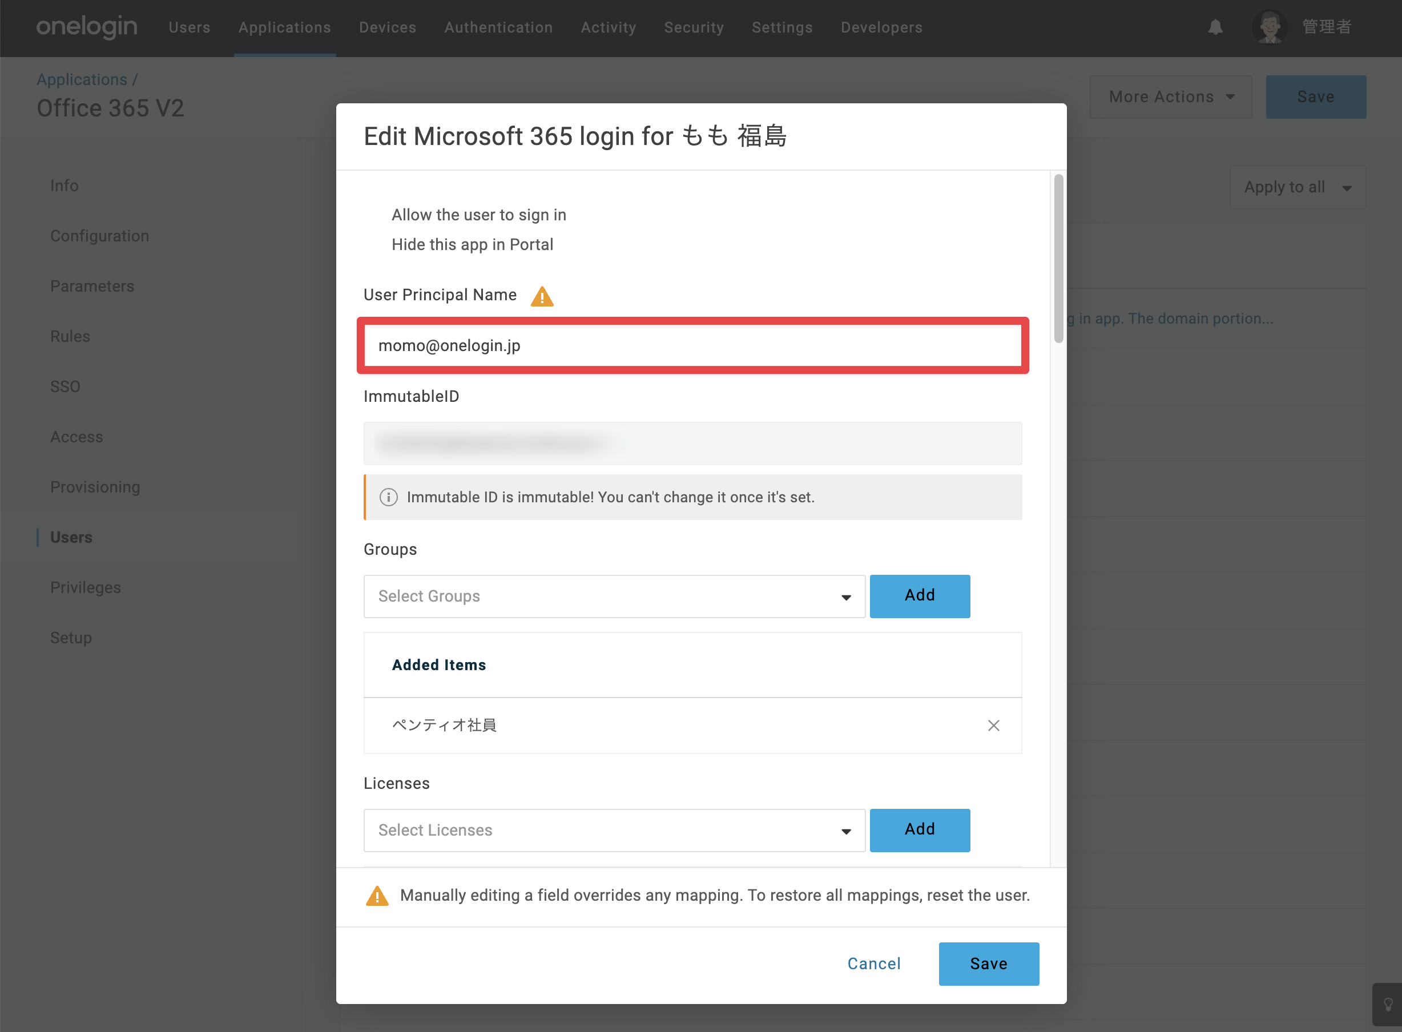Click the 'User Principal Name' label
The image size is (1402, 1032).
[440, 295]
